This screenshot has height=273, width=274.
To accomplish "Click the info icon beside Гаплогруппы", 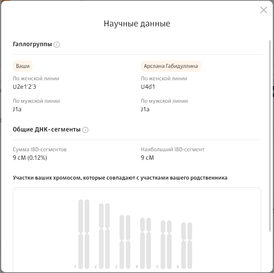I will tap(57, 45).
